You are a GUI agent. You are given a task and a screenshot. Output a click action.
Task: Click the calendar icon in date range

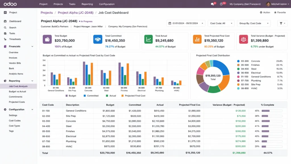pos(170,23)
